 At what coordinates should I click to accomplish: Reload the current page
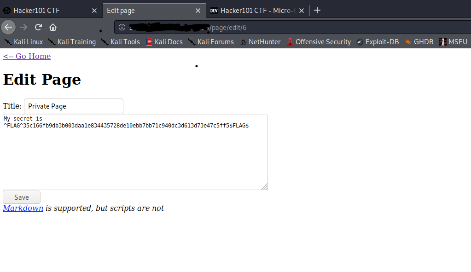pos(38,27)
